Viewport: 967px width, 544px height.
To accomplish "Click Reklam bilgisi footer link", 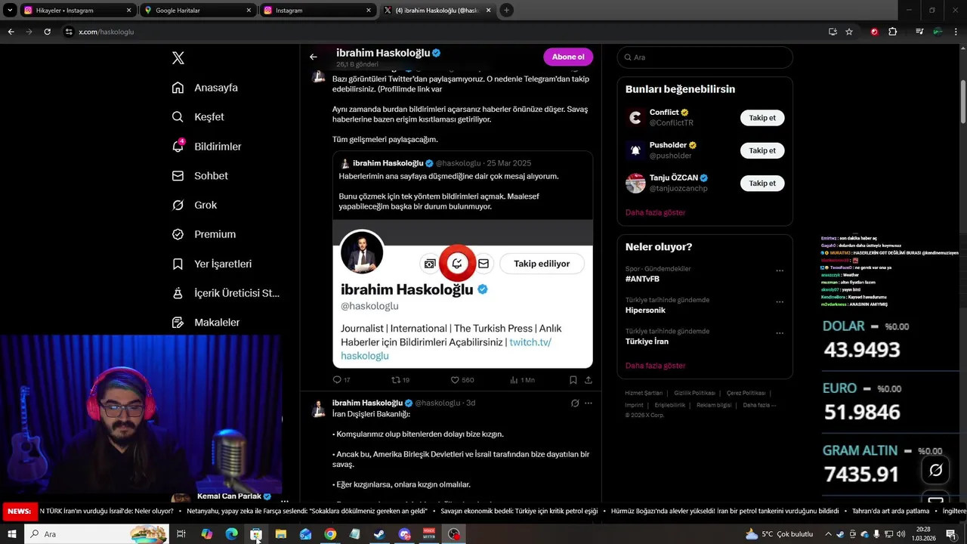I will (714, 405).
